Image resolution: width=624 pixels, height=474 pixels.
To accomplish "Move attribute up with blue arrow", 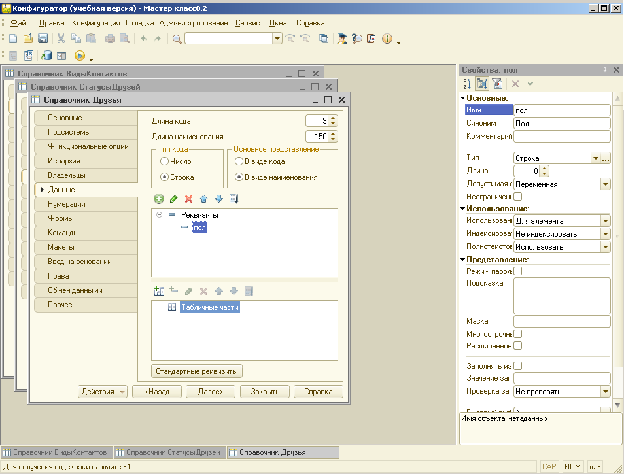I will click(204, 199).
